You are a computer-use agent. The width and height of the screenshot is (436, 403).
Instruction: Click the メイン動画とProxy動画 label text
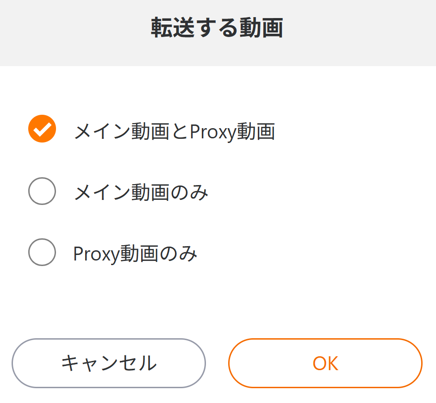coord(174,132)
